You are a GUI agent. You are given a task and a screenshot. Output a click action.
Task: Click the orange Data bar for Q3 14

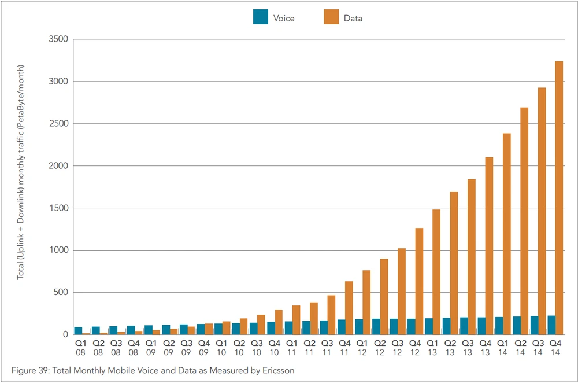[542, 211]
